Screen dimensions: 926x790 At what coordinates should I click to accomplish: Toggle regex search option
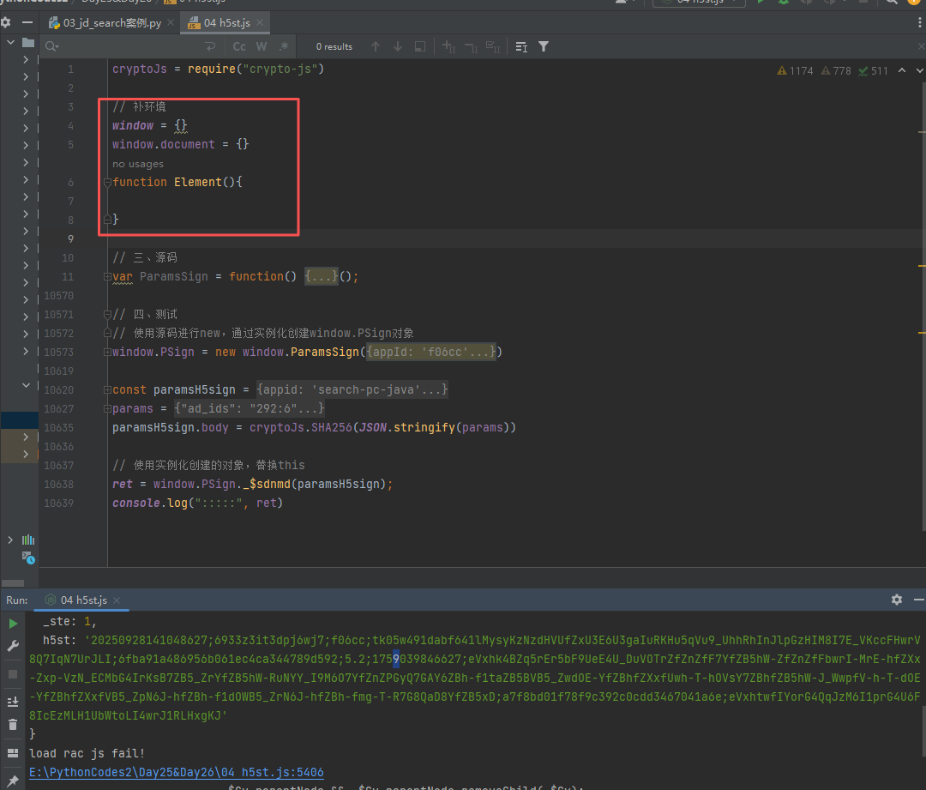[284, 46]
